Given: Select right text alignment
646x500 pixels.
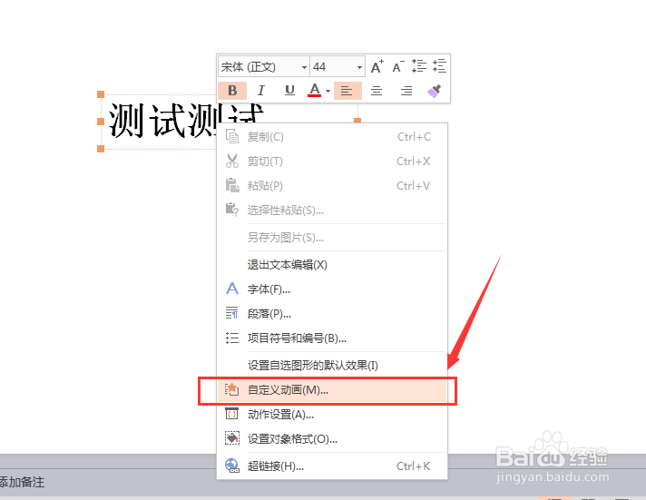Looking at the screenshot, I should (x=406, y=90).
